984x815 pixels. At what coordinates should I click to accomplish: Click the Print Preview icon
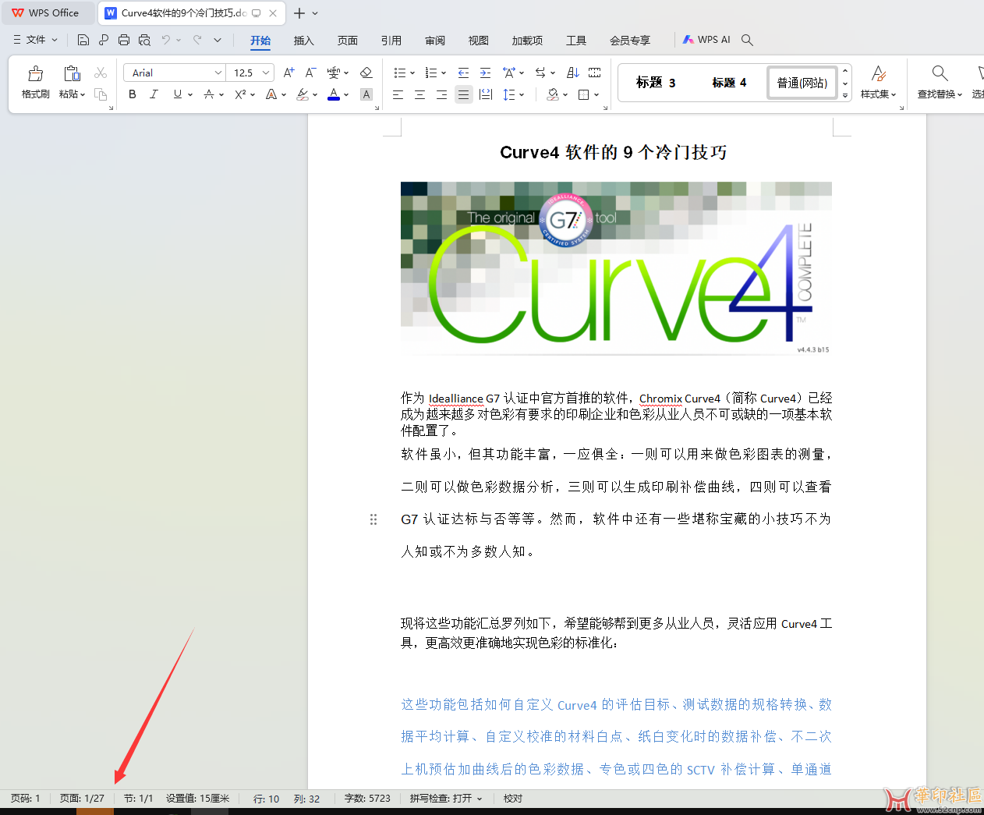(x=144, y=40)
